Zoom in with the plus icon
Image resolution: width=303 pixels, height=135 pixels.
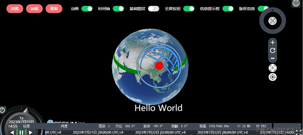coord(273,43)
